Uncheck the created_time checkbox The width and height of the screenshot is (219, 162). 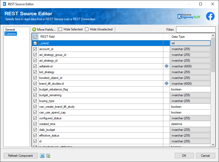[35, 124]
